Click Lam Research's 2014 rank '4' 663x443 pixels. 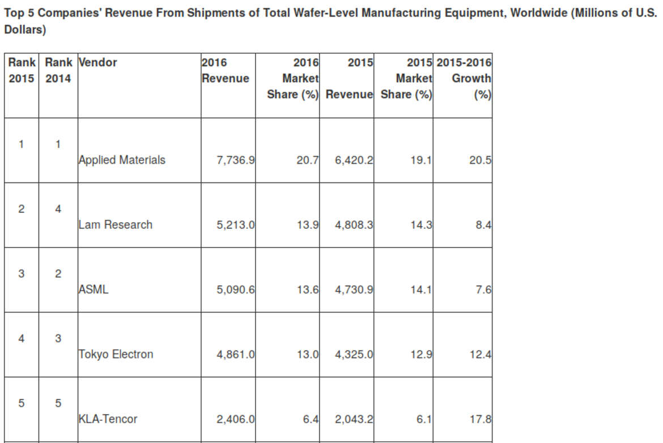click(x=58, y=209)
